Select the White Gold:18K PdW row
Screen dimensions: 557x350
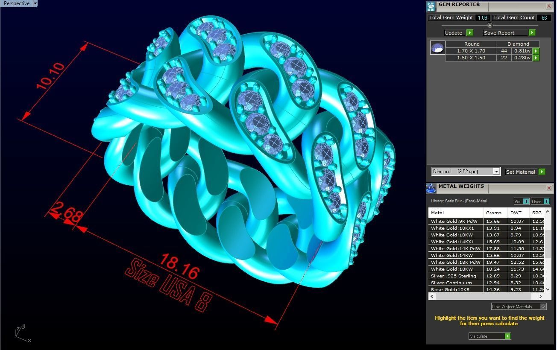tap(487, 262)
